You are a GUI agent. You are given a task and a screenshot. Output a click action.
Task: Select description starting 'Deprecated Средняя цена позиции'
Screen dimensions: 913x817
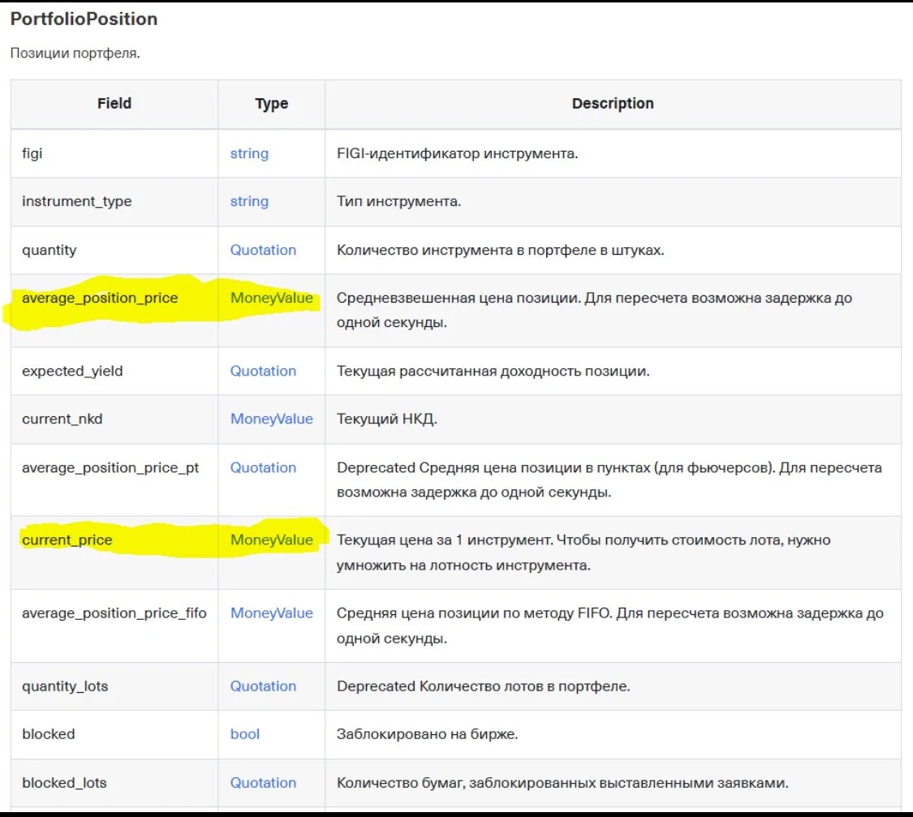(x=609, y=480)
